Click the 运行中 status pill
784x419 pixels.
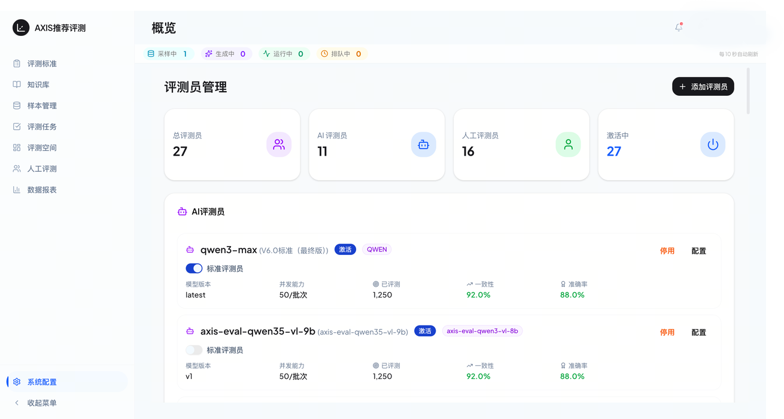tap(285, 54)
